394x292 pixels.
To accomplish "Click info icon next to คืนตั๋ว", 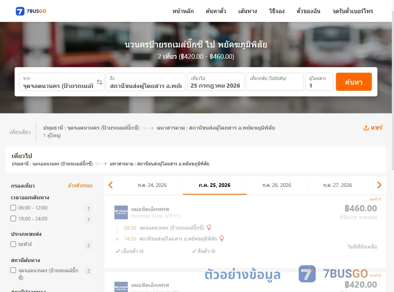I will tap(213, 251).
